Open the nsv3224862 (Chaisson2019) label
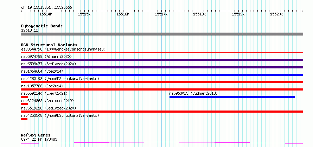The height and width of the screenshot is (147, 313). tap(47, 101)
